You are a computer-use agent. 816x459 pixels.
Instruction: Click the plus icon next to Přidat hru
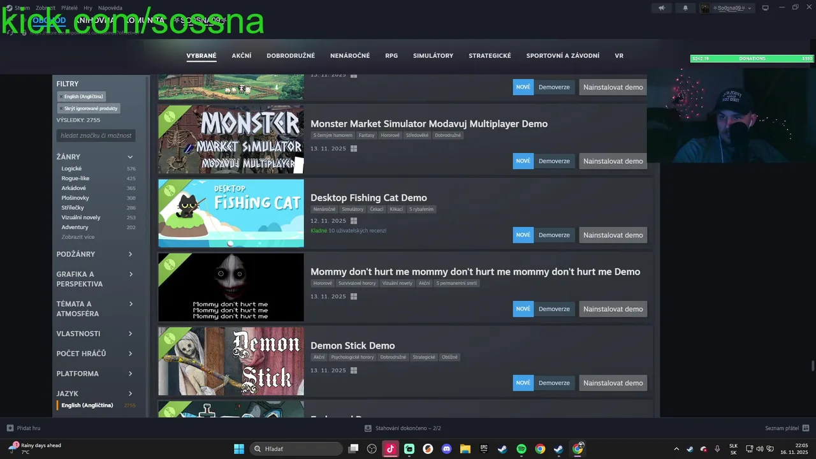10,428
